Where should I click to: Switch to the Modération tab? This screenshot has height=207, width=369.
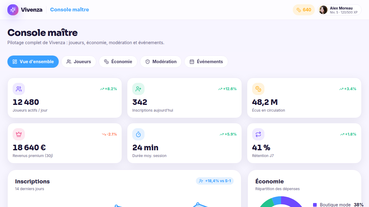tap(161, 62)
